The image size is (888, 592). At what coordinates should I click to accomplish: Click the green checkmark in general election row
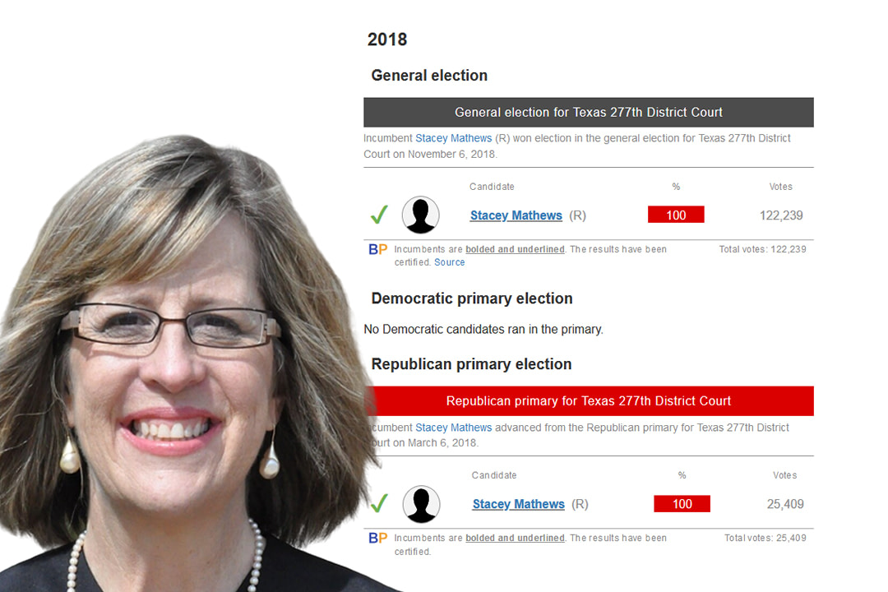pyautogui.click(x=379, y=215)
